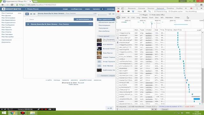Filter requests by CSS
Viewport: 204px width, 115px height.
click(x=133, y=18)
